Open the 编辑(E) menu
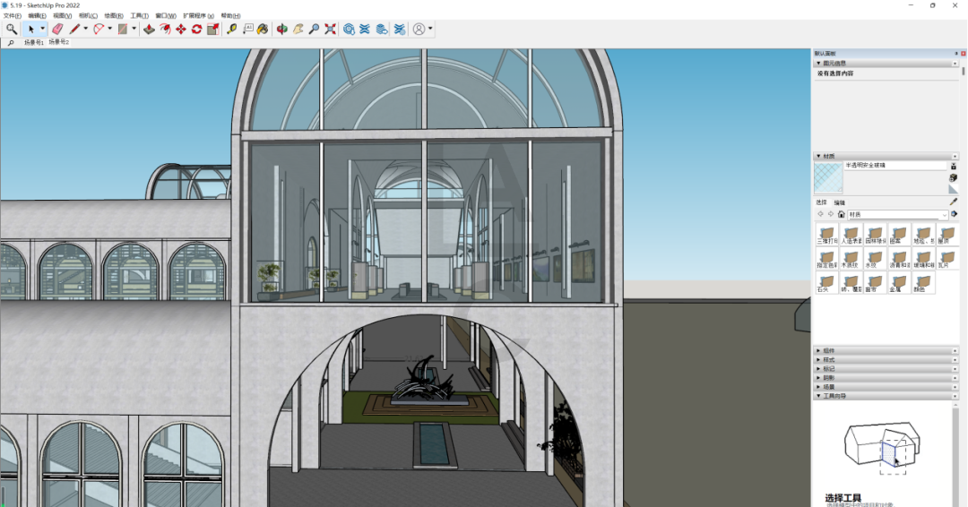968x507 pixels. click(37, 16)
